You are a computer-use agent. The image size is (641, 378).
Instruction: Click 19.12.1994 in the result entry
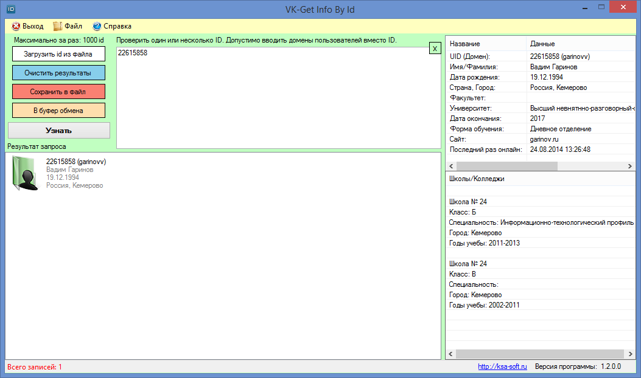point(63,177)
